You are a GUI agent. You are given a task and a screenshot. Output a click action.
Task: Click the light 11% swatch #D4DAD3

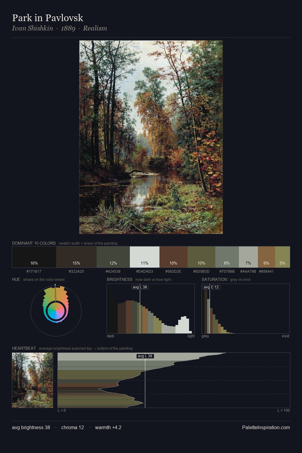pos(145,257)
